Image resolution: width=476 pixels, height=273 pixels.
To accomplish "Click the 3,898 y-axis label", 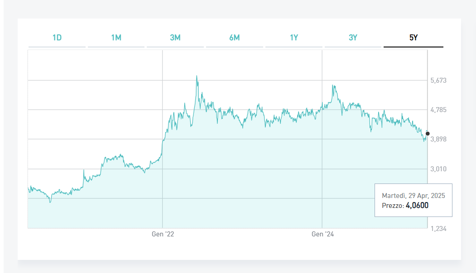I will point(438,139).
